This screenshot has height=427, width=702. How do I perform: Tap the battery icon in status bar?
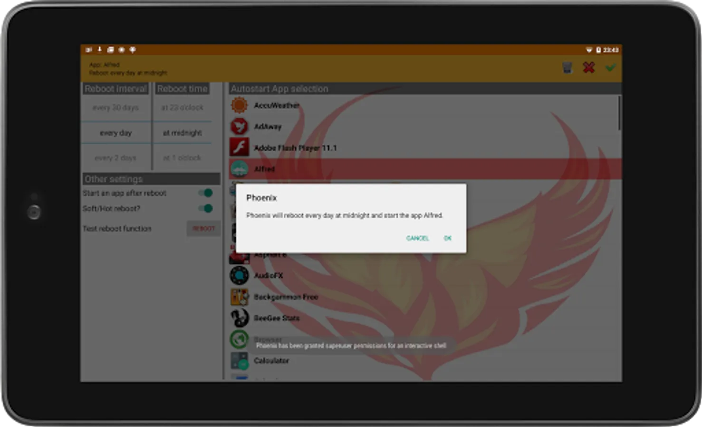[x=598, y=50]
